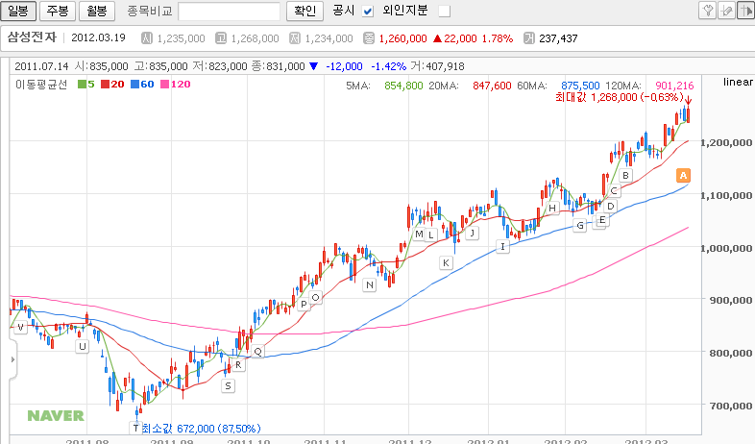
Task: Click green 5-day moving average swatch
Action: (x=82, y=85)
